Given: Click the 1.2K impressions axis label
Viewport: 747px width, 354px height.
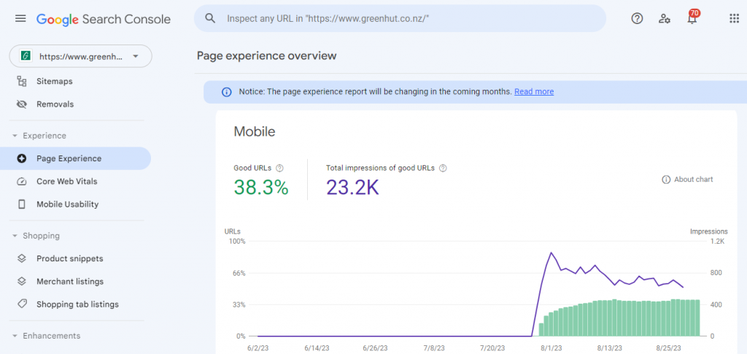Looking at the screenshot, I should pos(717,241).
